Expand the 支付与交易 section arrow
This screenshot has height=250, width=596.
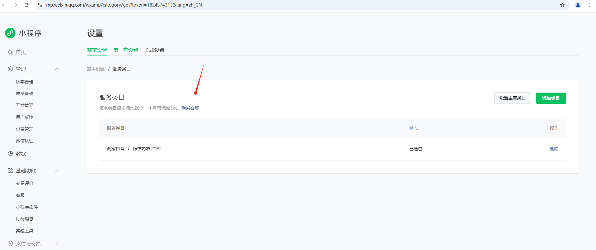[x=57, y=243]
